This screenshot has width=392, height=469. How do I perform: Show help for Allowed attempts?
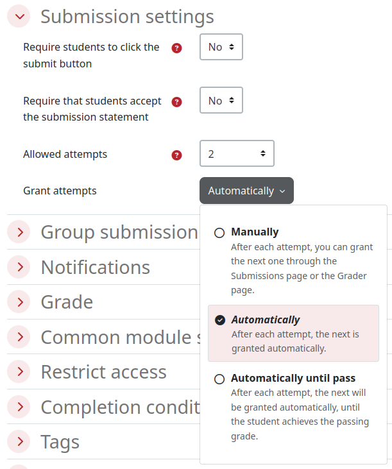point(177,155)
